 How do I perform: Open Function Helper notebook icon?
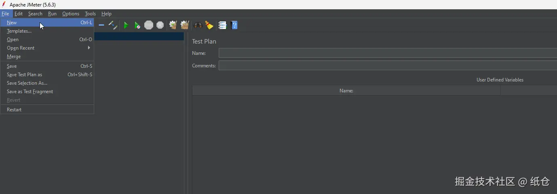[222, 25]
